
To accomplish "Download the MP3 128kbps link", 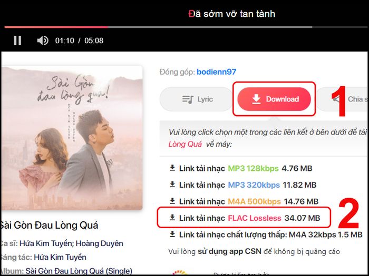I will pyautogui.click(x=241, y=168).
